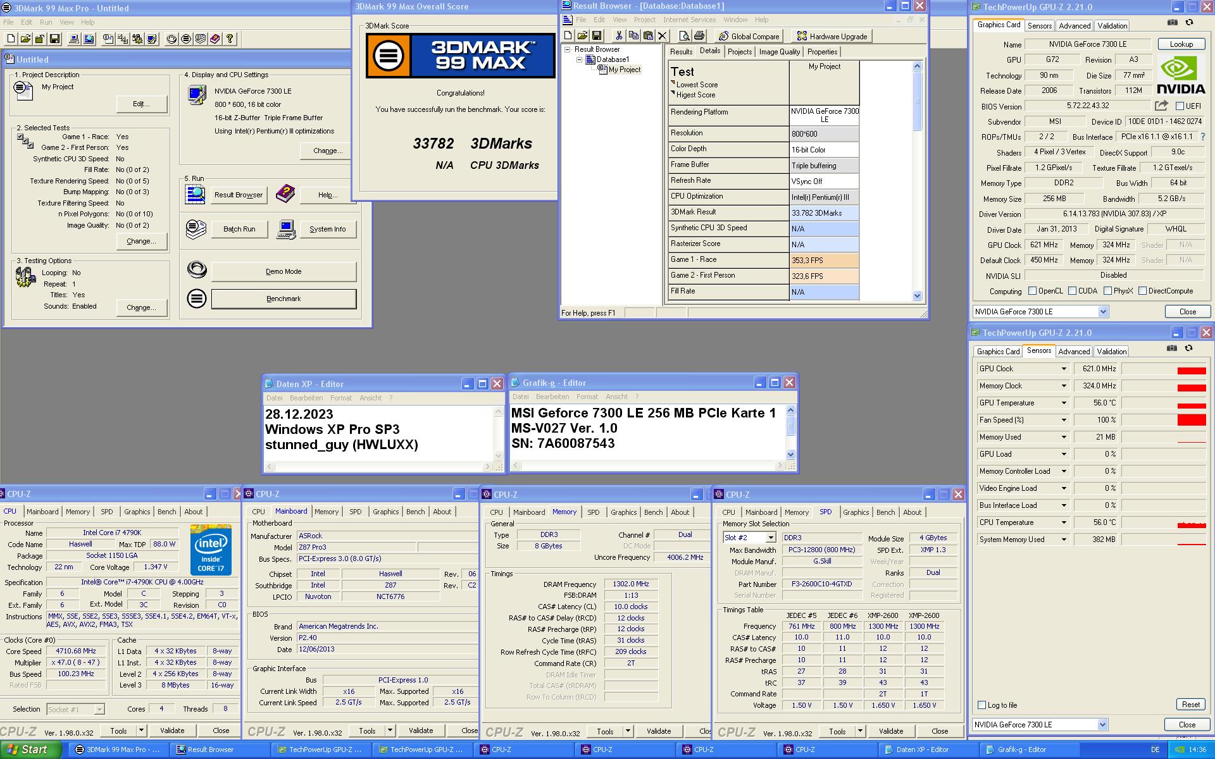Click the GPU Clock red sensor graph bar
This screenshot has width=1215, height=759.
[1192, 371]
